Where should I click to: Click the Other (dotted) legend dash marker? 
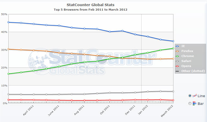(177, 71)
